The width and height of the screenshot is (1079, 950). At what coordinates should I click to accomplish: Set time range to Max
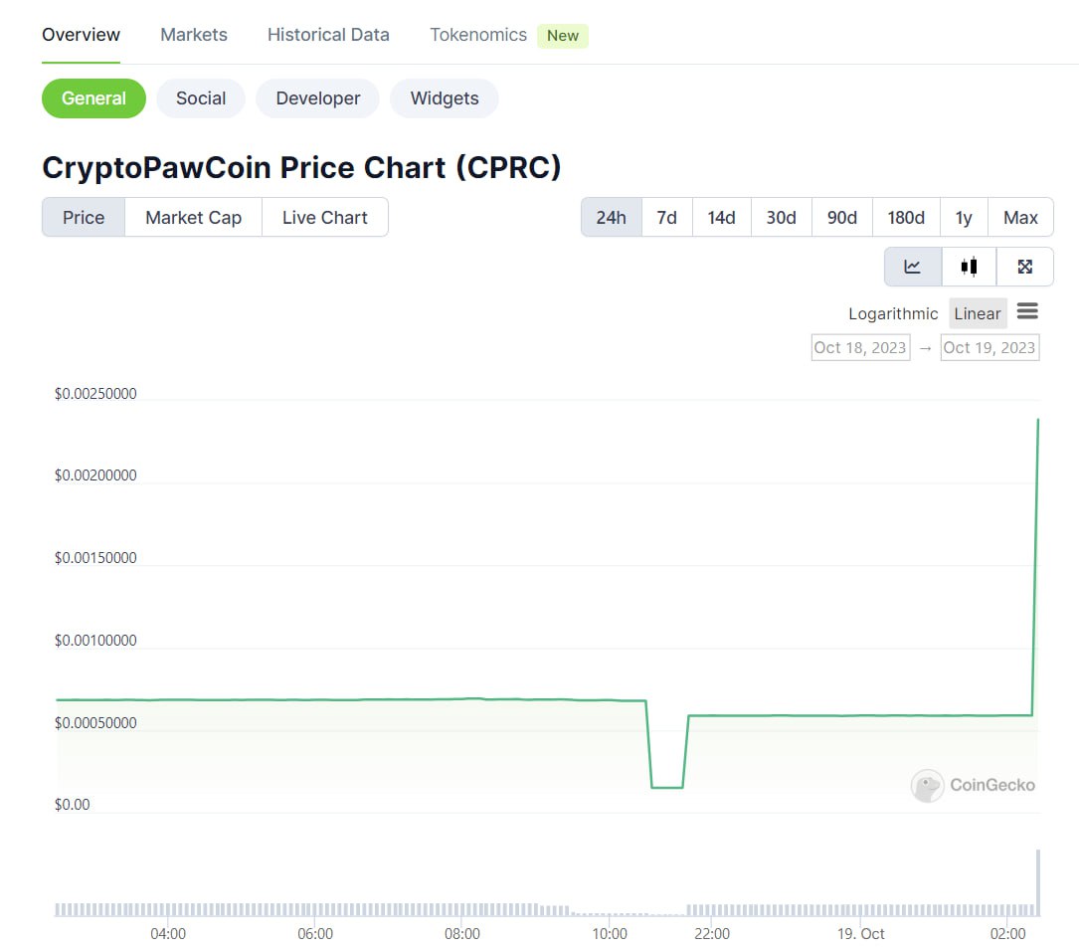click(1020, 218)
